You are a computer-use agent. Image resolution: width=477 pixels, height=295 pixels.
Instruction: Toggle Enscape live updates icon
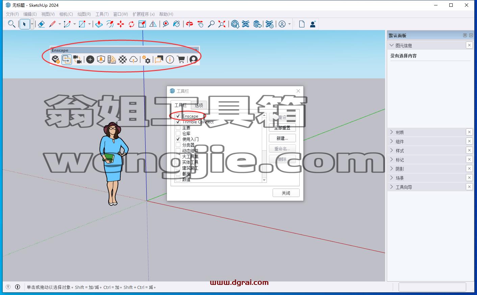[x=67, y=60]
